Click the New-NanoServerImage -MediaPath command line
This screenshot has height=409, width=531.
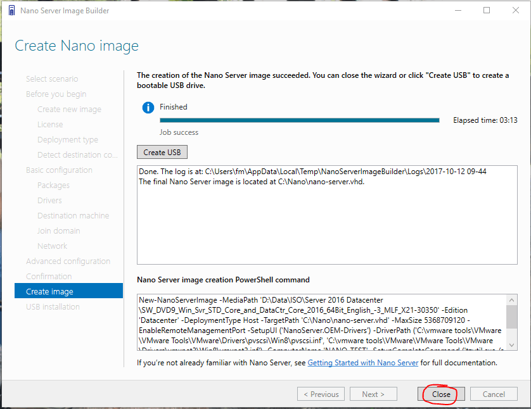pyautogui.click(x=261, y=300)
